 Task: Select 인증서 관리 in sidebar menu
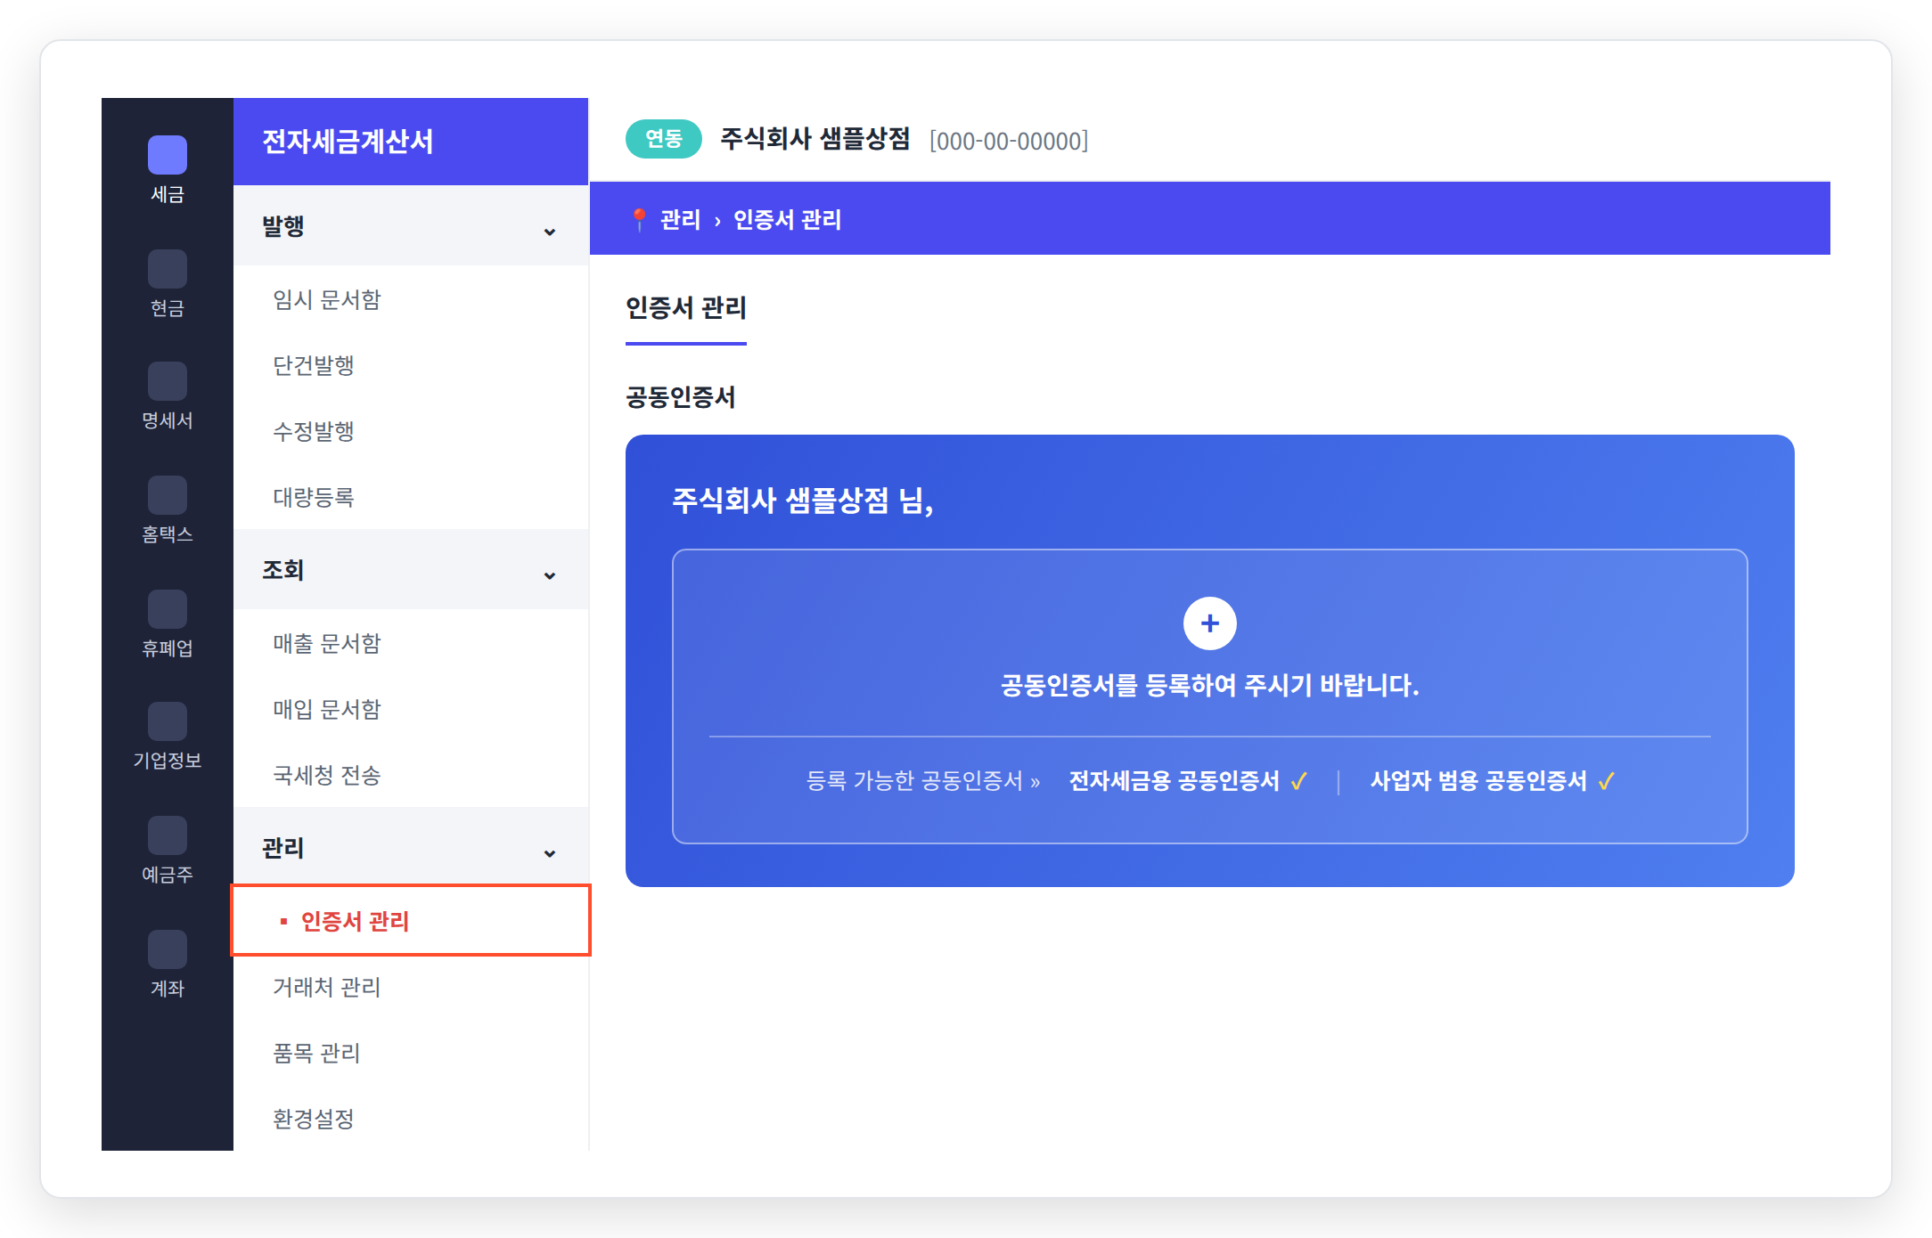point(411,920)
